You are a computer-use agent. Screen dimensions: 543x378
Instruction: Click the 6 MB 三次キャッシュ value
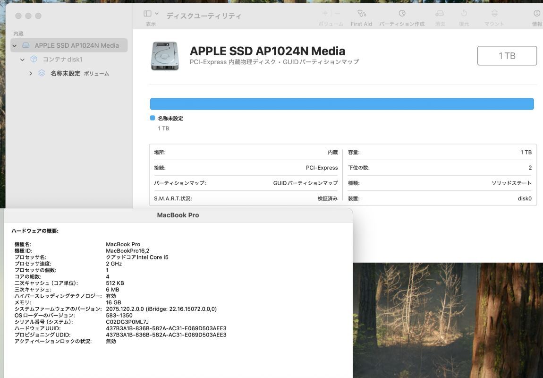(x=112, y=290)
